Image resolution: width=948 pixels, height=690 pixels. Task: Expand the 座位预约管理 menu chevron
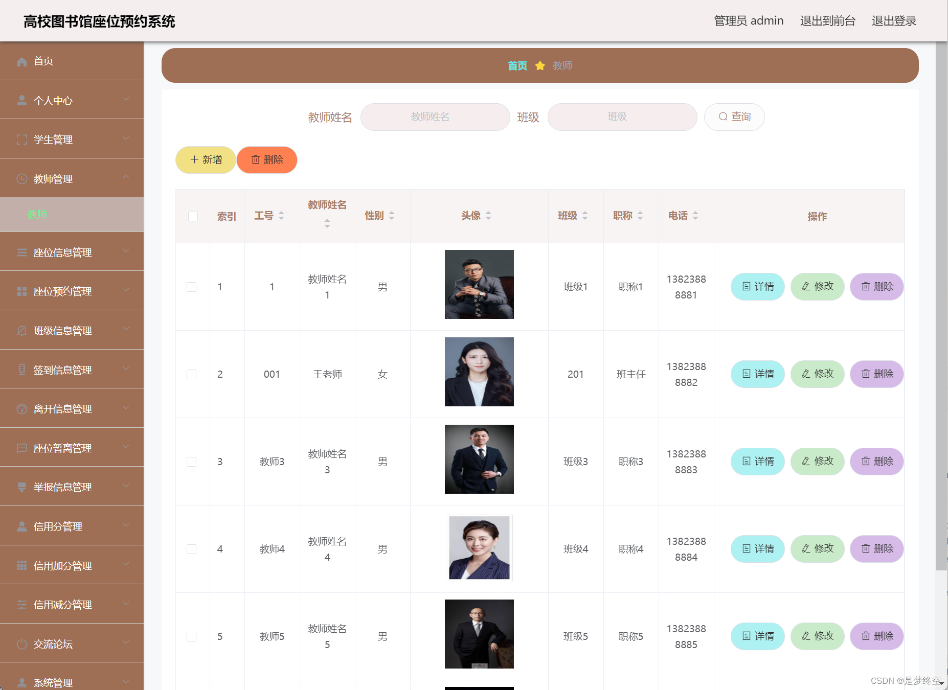(127, 291)
